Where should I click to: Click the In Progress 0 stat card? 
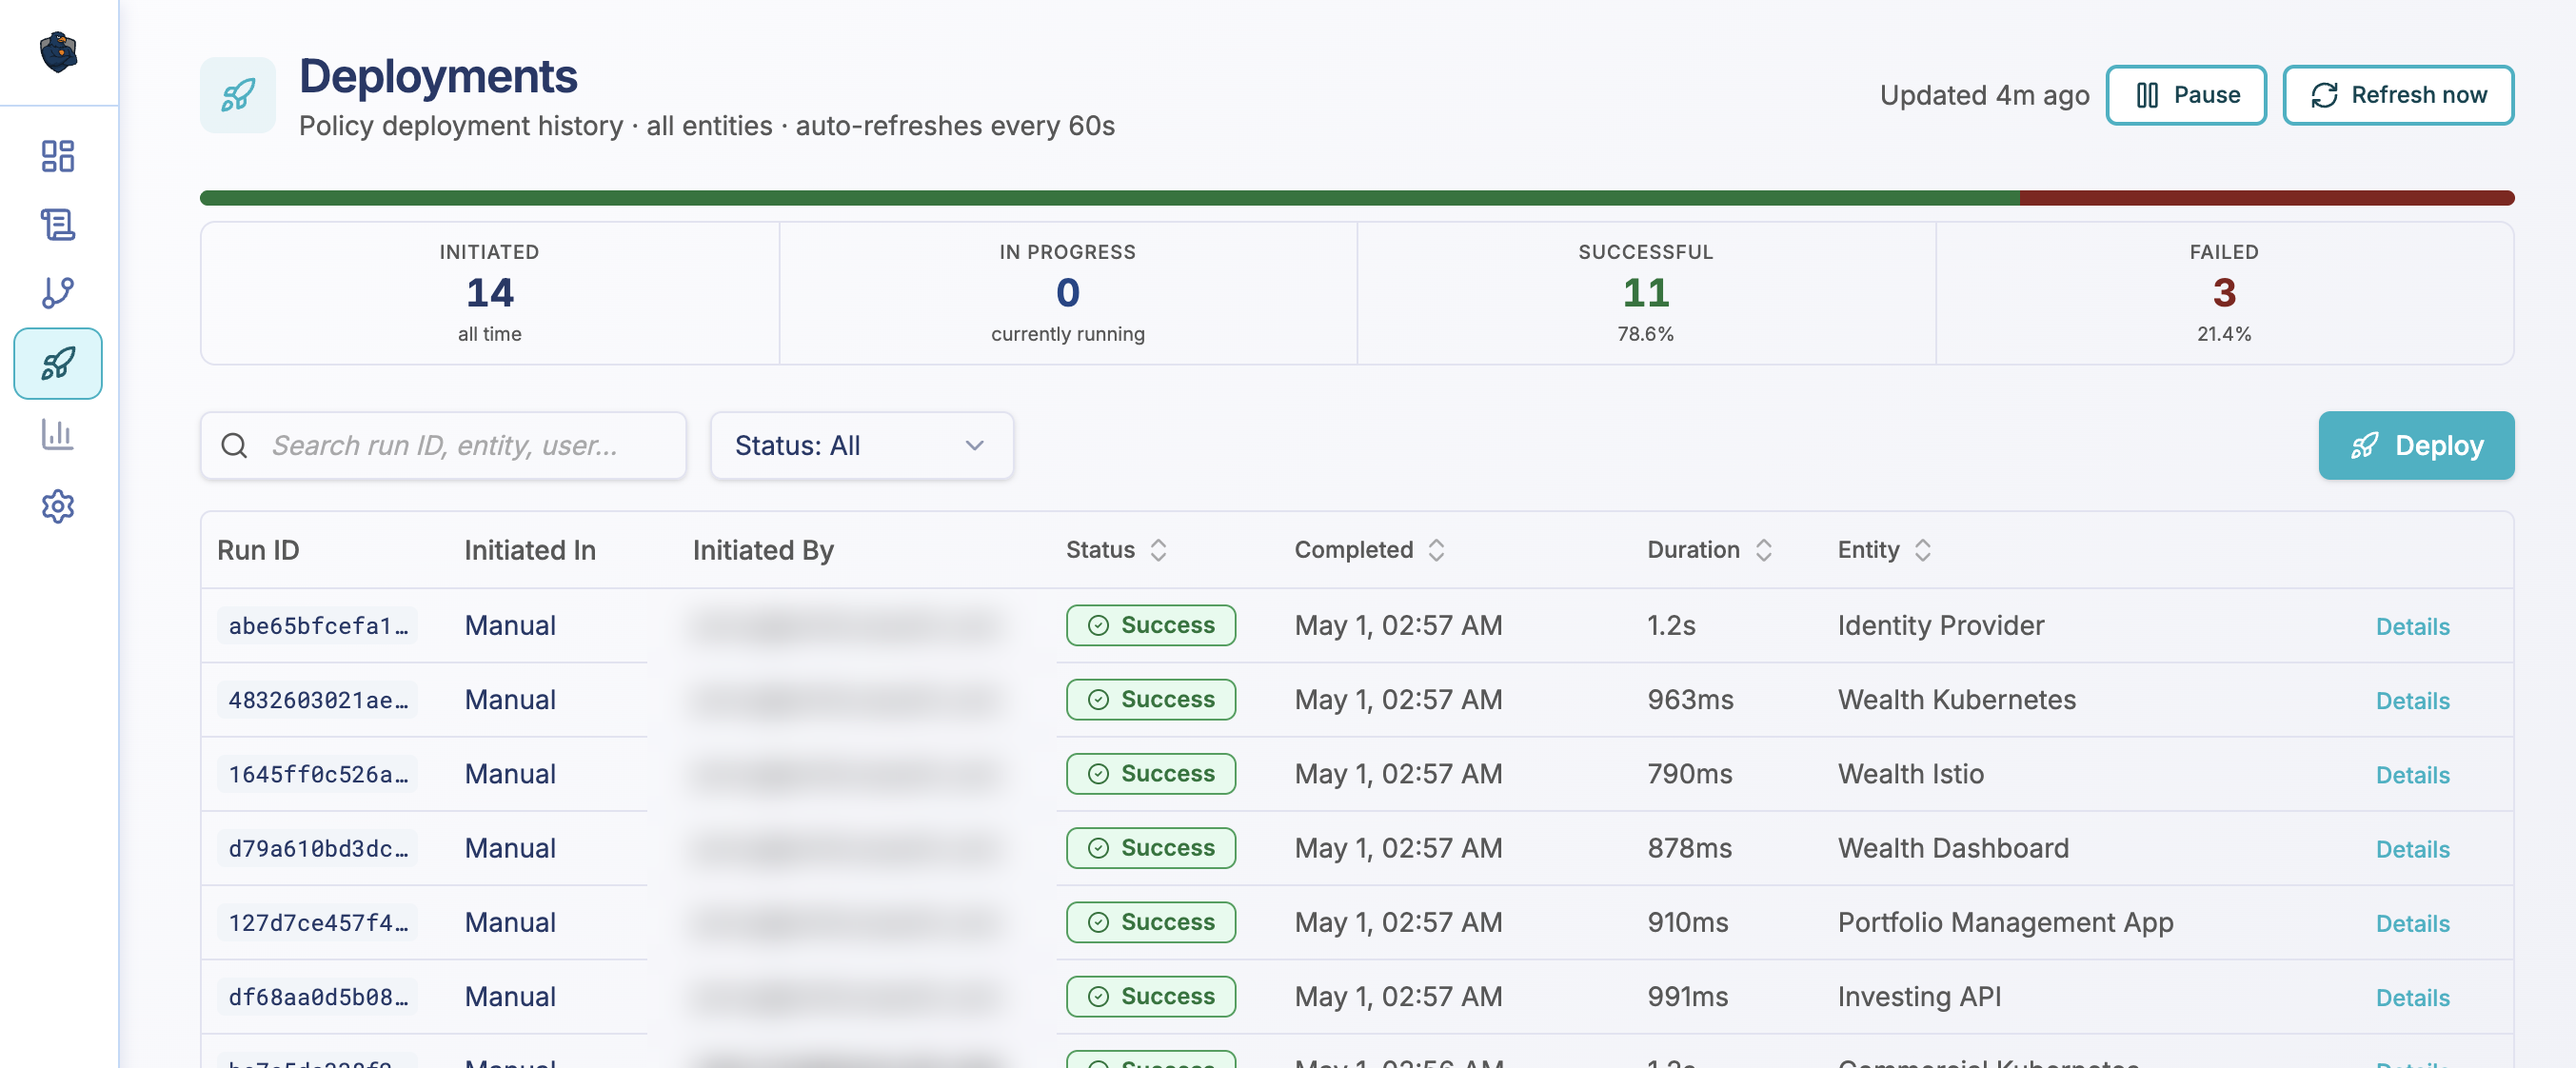[1068, 293]
